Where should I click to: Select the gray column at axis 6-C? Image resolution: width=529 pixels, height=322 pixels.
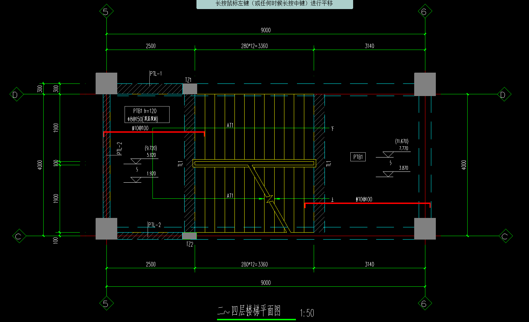425,229
